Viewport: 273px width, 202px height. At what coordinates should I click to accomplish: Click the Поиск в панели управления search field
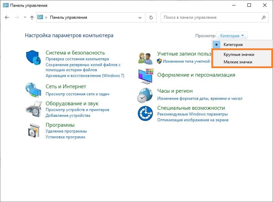214,17
